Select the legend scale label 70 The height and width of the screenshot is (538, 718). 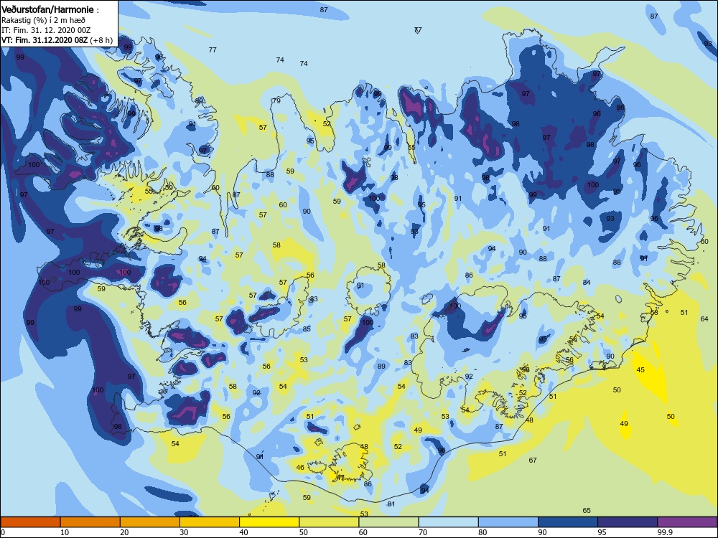coord(423,532)
